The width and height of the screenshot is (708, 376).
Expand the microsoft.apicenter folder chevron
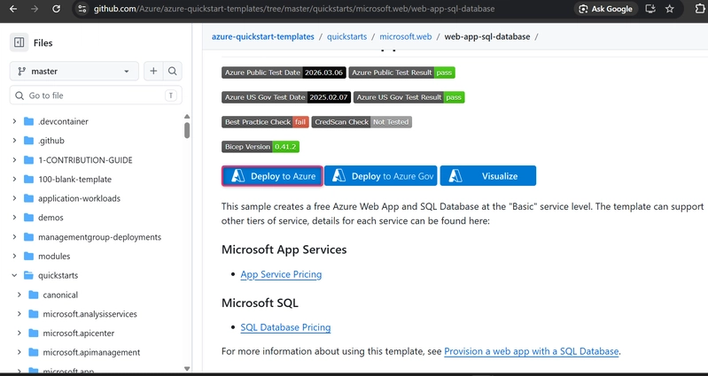click(x=19, y=334)
